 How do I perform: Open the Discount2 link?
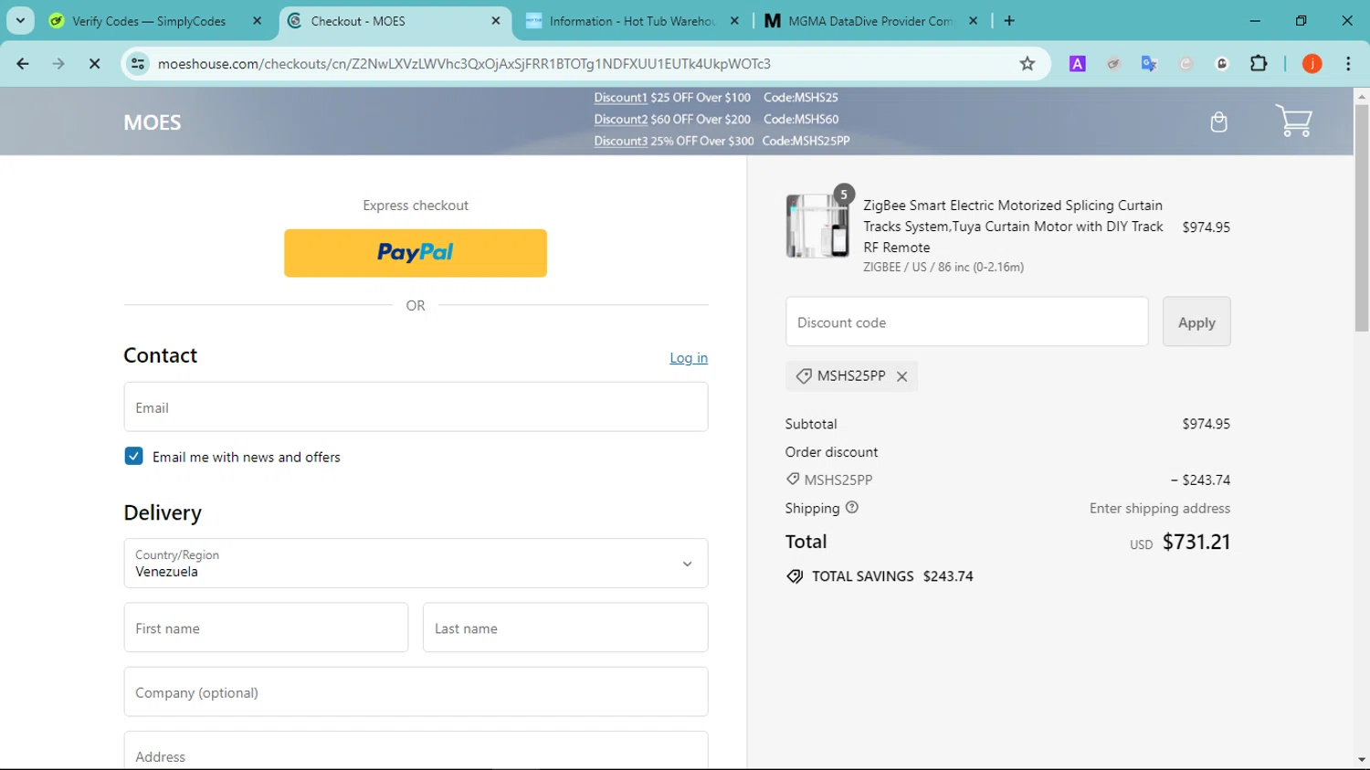(x=620, y=120)
